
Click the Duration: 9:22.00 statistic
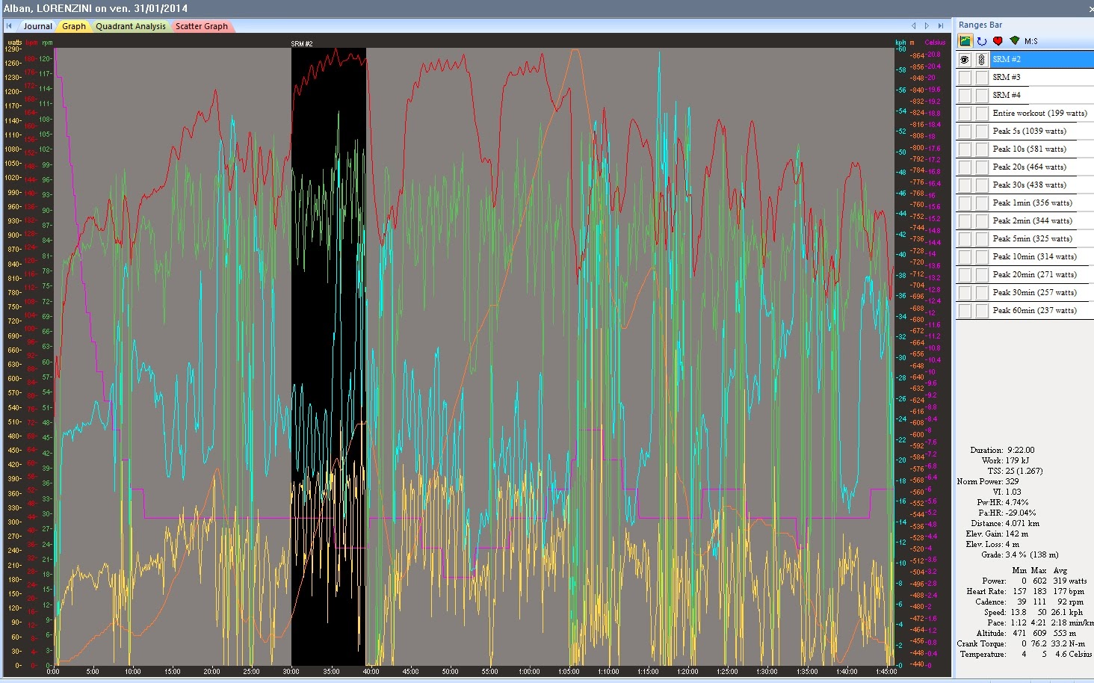[x=1002, y=450]
